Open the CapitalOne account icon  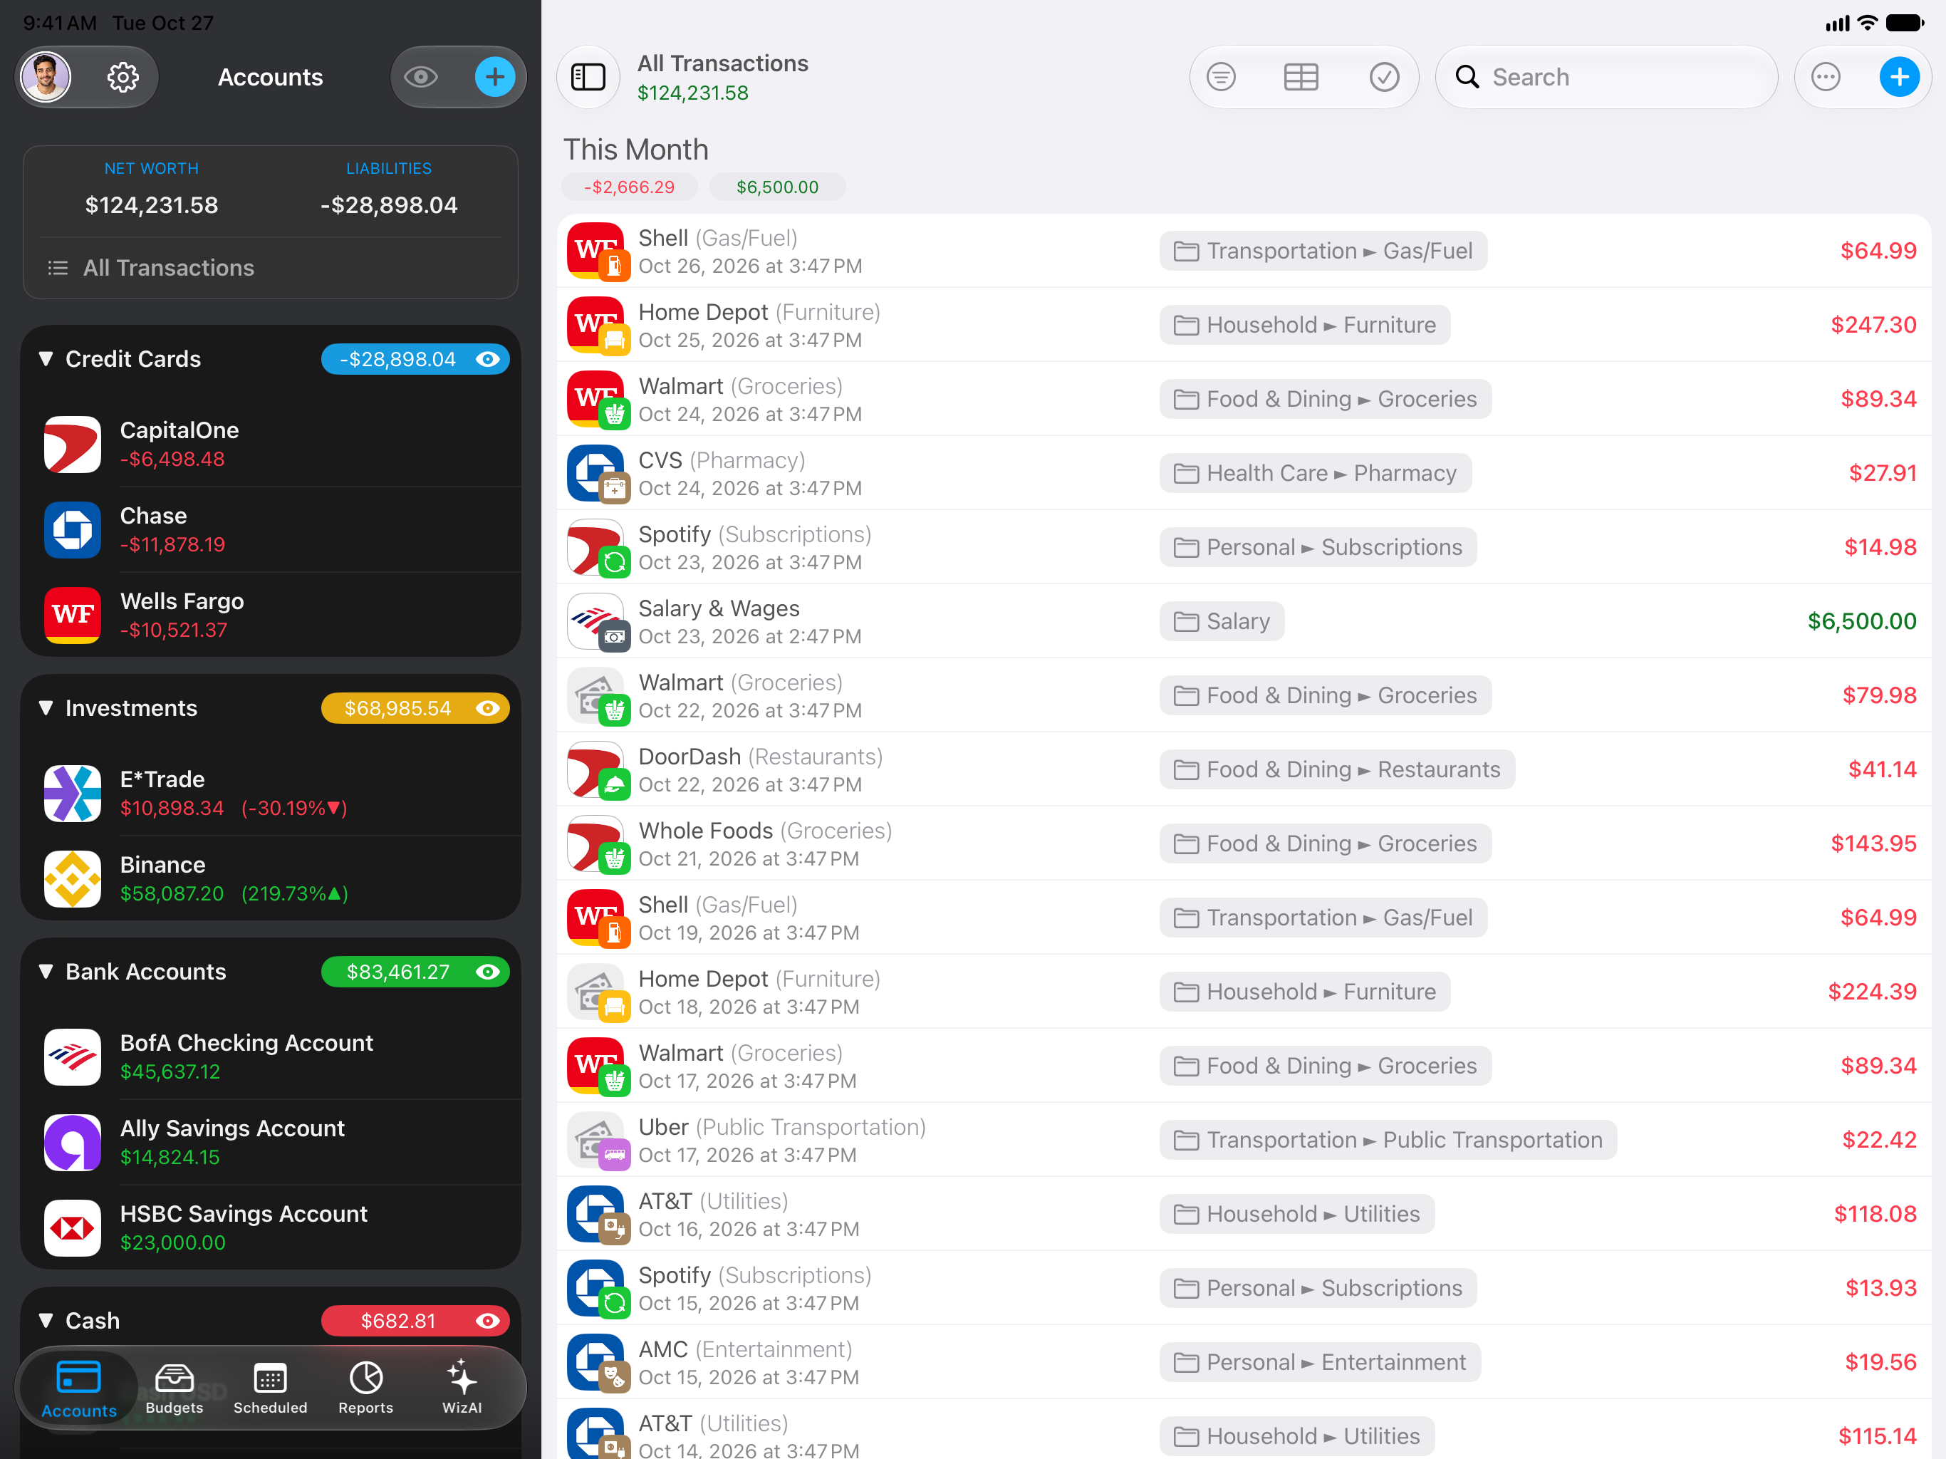pos(73,445)
